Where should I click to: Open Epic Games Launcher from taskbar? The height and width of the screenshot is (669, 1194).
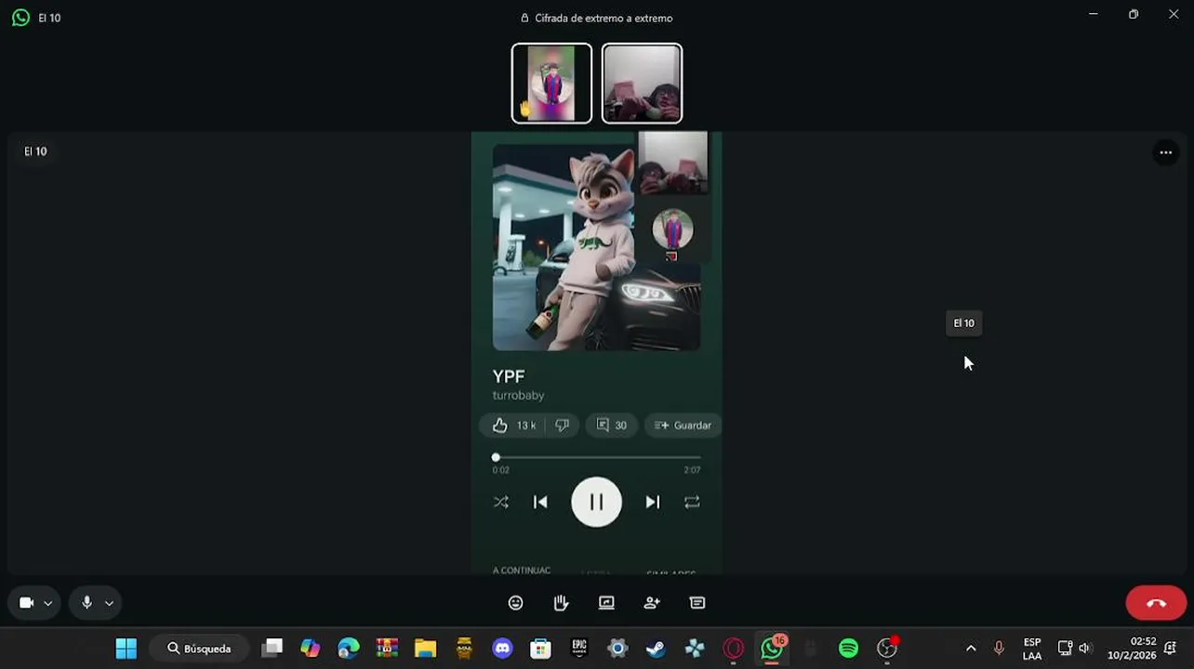point(579,649)
